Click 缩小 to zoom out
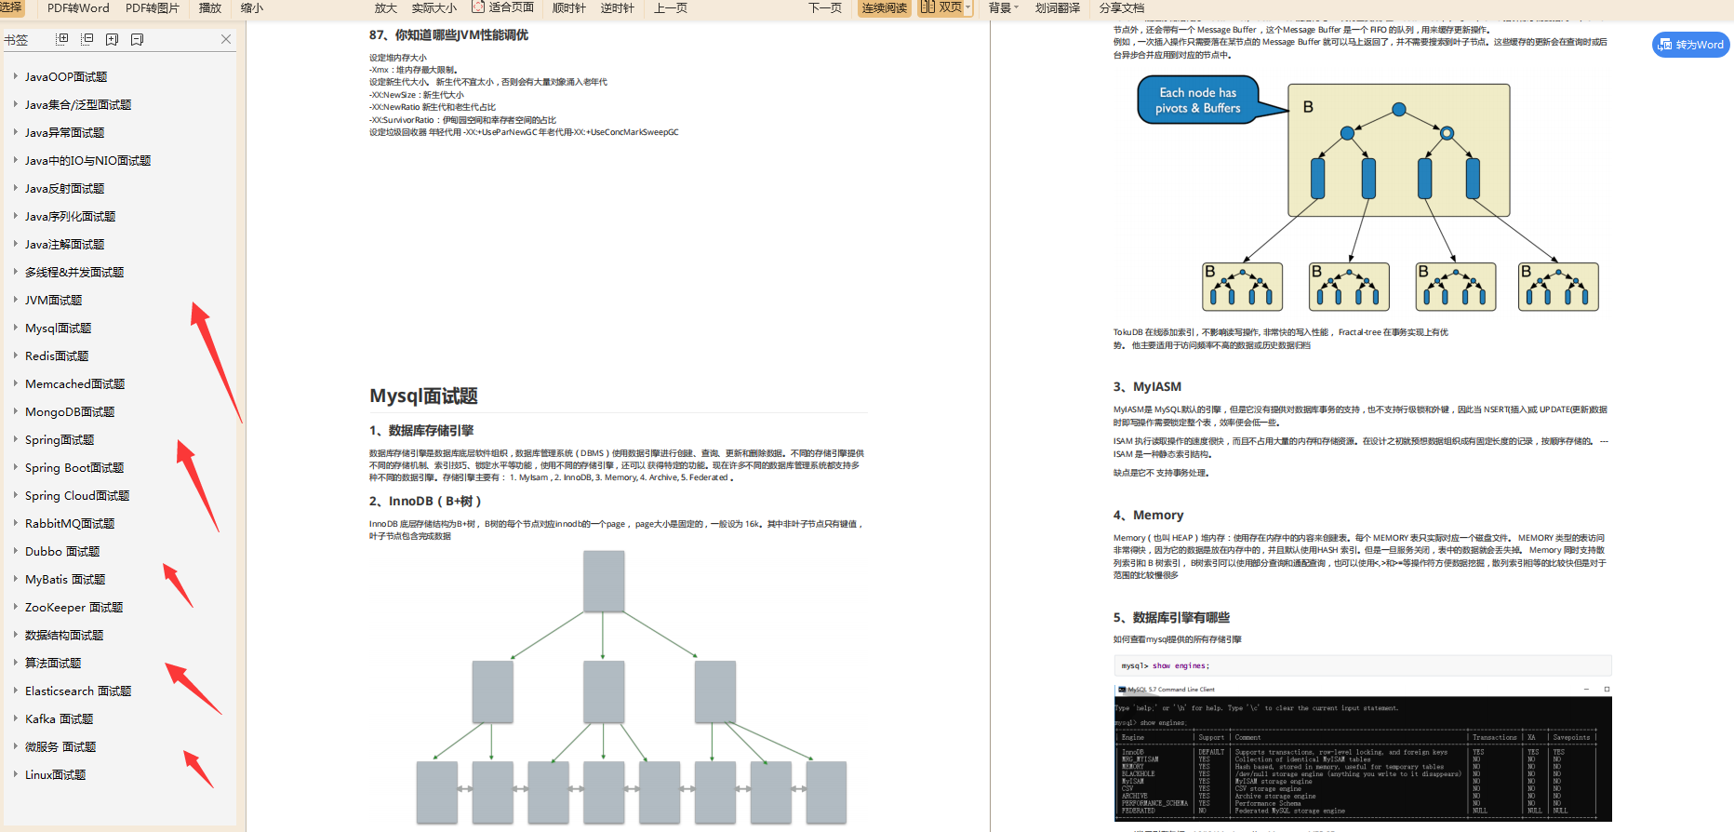Image resolution: width=1734 pixels, height=832 pixels. 252,7
